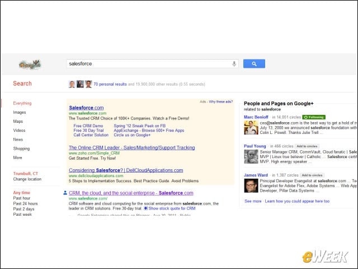Select the News filter
Image resolution: width=358 pixels, height=269 pixels.
(x=18, y=140)
